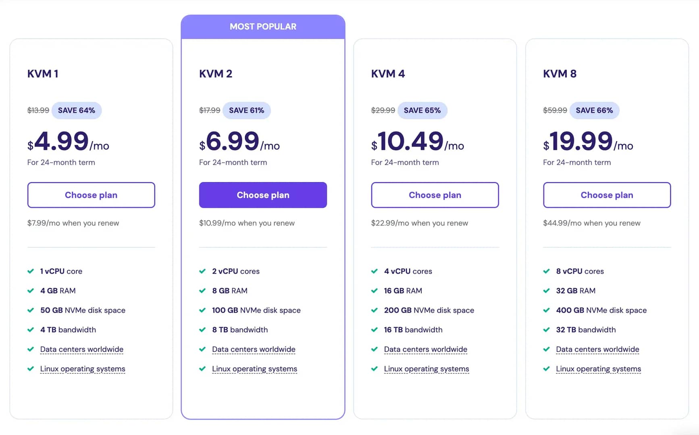699x435 pixels.
Task: Choose the KVM 1 plan
Action: (91, 195)
